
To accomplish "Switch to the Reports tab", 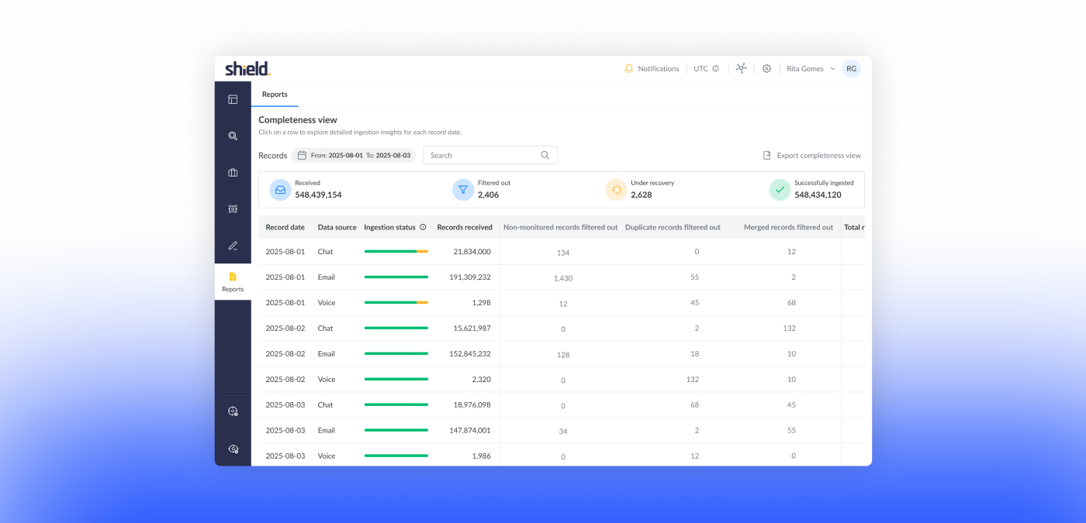I will 275,95.
